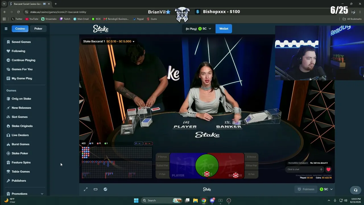This screenshot has height=205, width=364.
Task: Send chat message with the arrow icon
Action: point(321,169)
